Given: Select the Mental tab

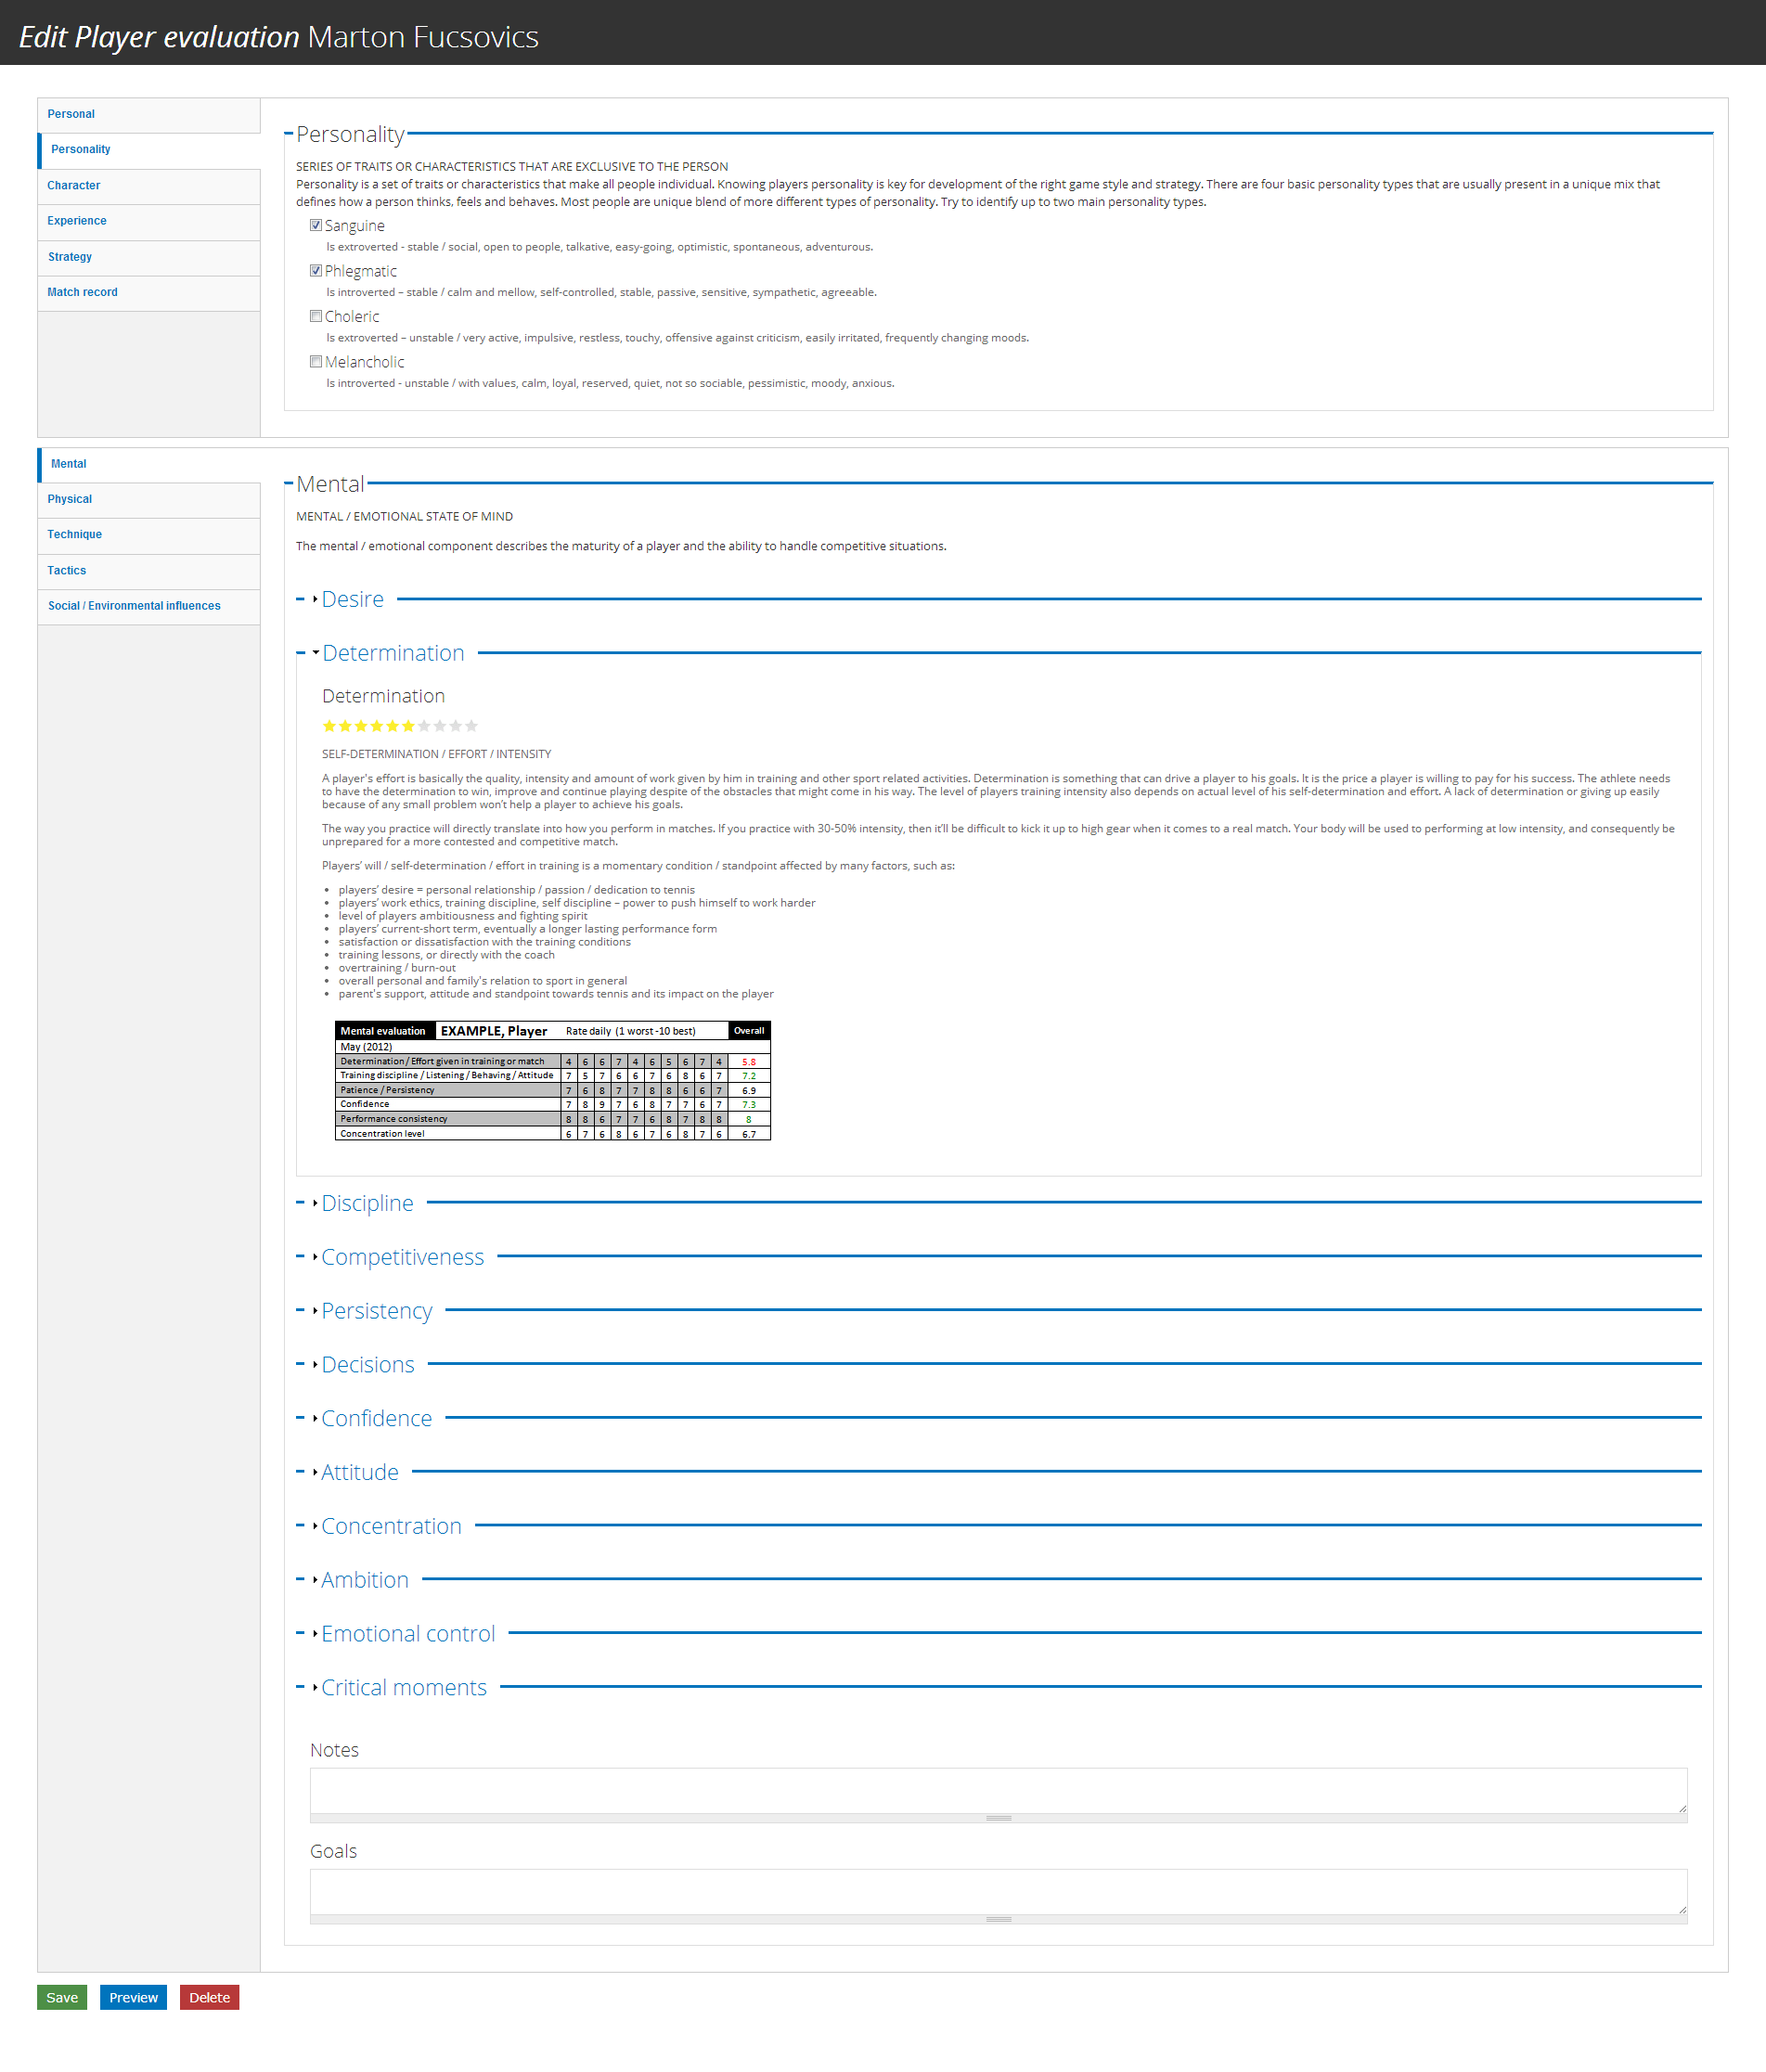Looking at the screenshot, I should [x=149, y=464].
